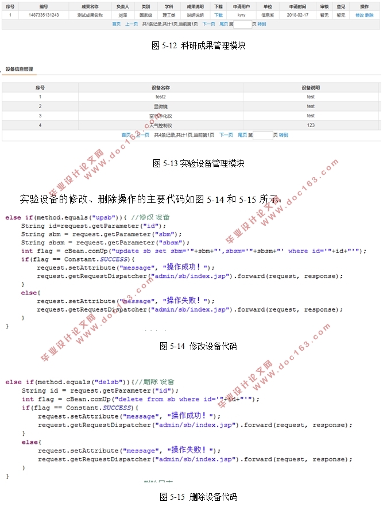Screen dimensions: 387x510
Task: Select the 说明说明 description cell
Action: (195, 15)
